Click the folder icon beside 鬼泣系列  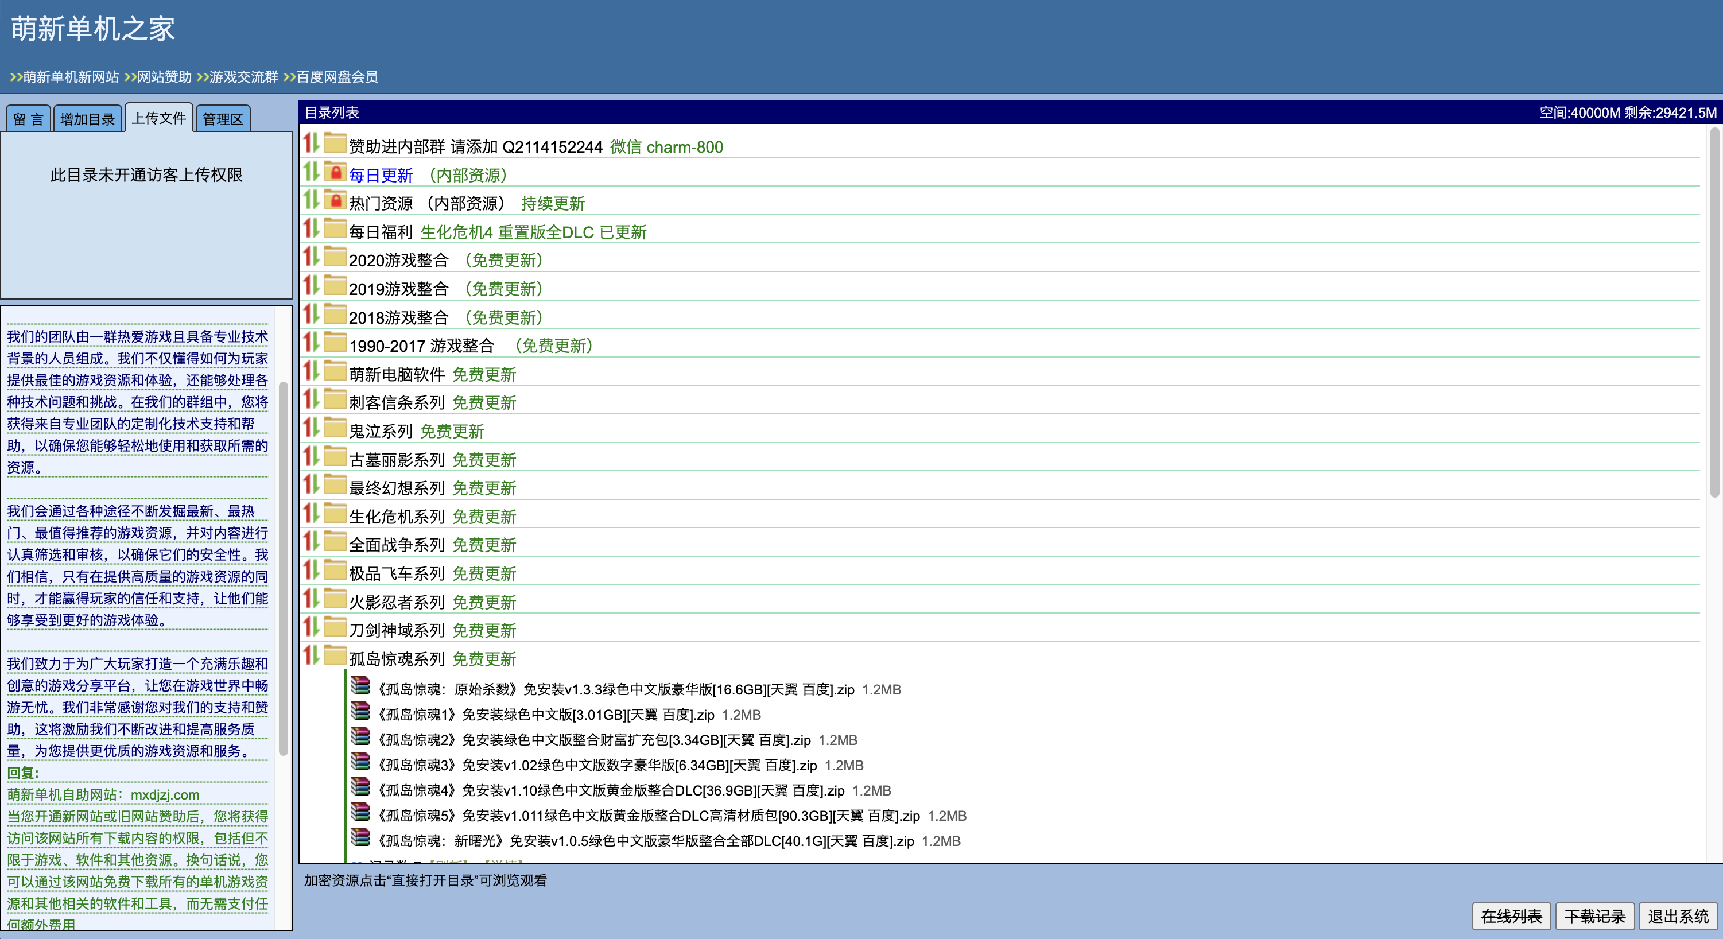tap(335, 429)
